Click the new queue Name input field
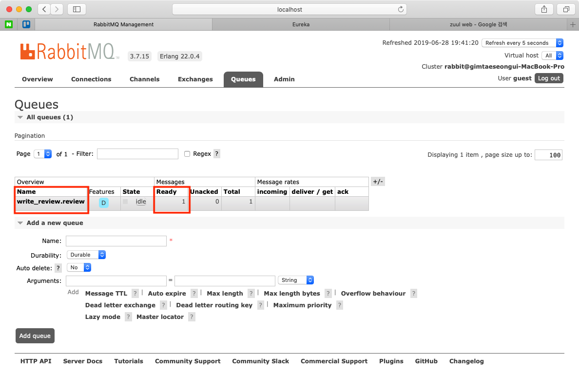Screen dimensions: 579x392 (x=116, y=241)
